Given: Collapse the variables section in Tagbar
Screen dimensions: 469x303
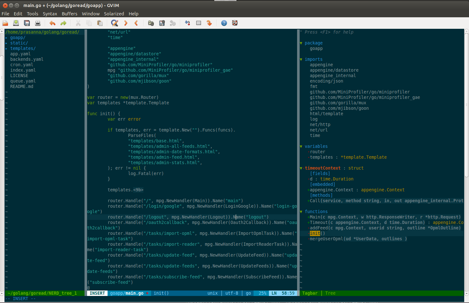Looking at the screenshot, I should click(x=301, y=147).
